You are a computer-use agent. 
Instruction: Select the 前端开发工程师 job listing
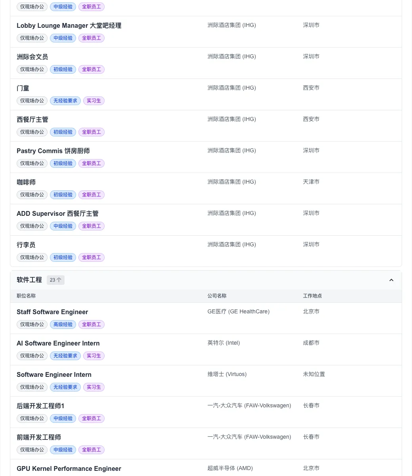39,438
